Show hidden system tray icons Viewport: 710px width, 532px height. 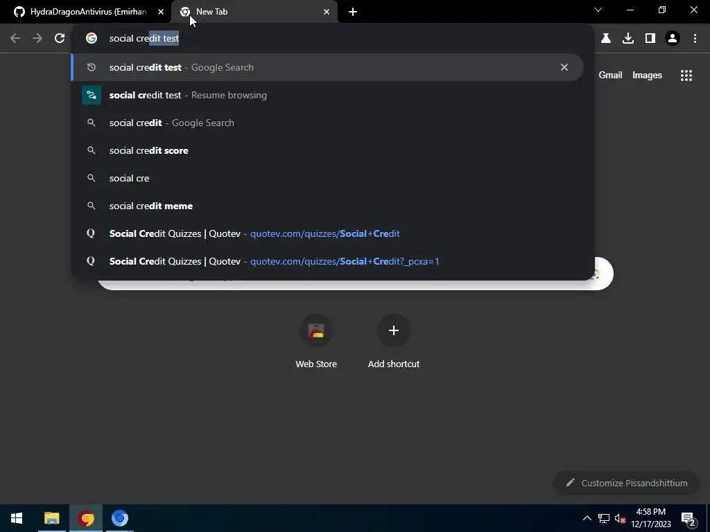[x=587, y=518]
